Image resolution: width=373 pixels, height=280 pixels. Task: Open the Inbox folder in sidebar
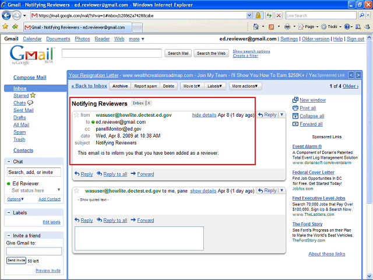click(x=20, y=88)
